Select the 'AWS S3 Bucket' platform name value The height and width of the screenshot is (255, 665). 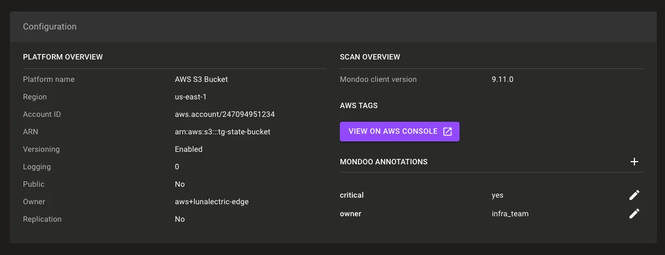(x=201, y=79)
